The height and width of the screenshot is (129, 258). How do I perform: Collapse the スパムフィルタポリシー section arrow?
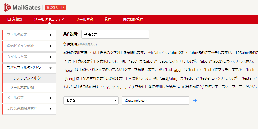point(51,68)
